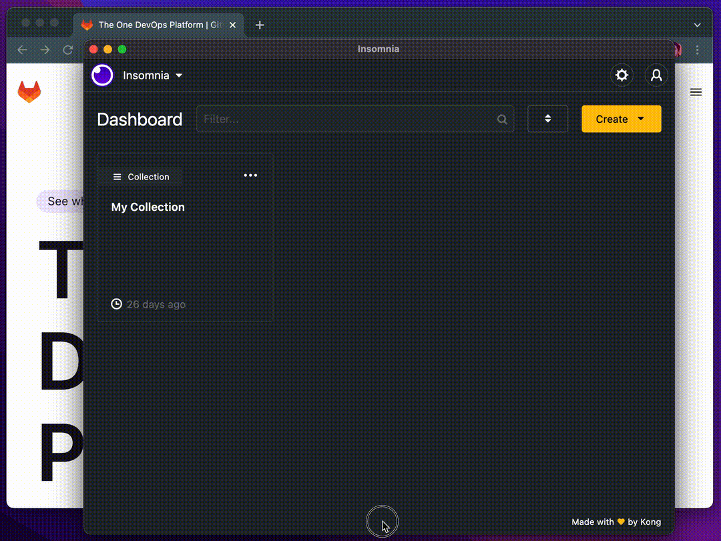Screen dimensions: 721x541
Task: Open the browser tab list chevron
Action: click(698, 25)
